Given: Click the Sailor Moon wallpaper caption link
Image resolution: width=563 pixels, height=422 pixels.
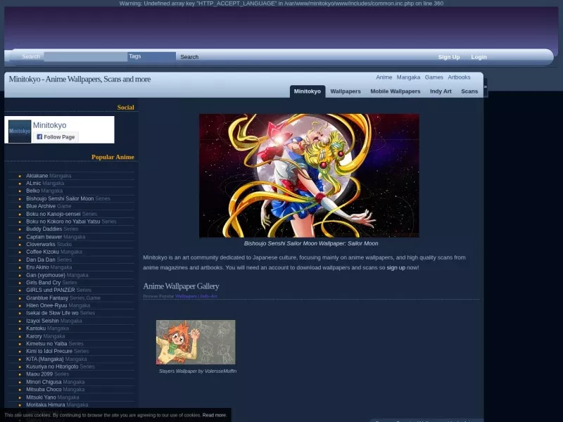Looking at the screenshot, I should 311,243.
